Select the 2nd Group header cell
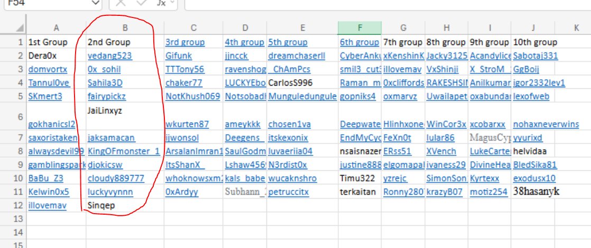 click(125, 42)
